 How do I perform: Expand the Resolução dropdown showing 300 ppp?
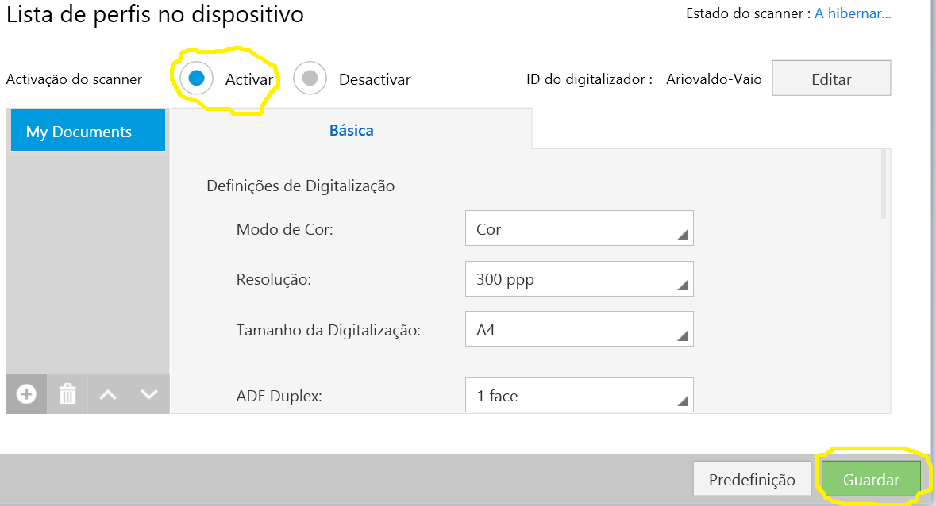(579, 279)
